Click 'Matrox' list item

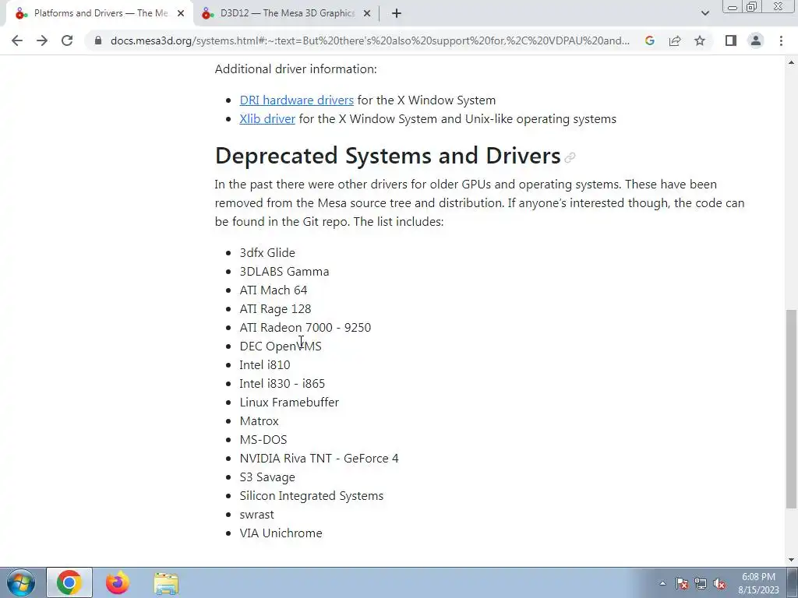coord(259,421)
